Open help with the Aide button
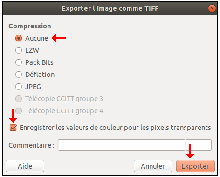 [25, 166]
